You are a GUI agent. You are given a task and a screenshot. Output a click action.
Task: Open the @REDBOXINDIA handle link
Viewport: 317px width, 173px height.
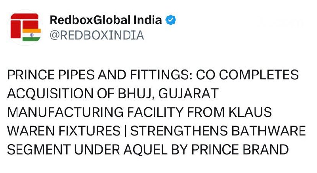click(x=97, y=36)
